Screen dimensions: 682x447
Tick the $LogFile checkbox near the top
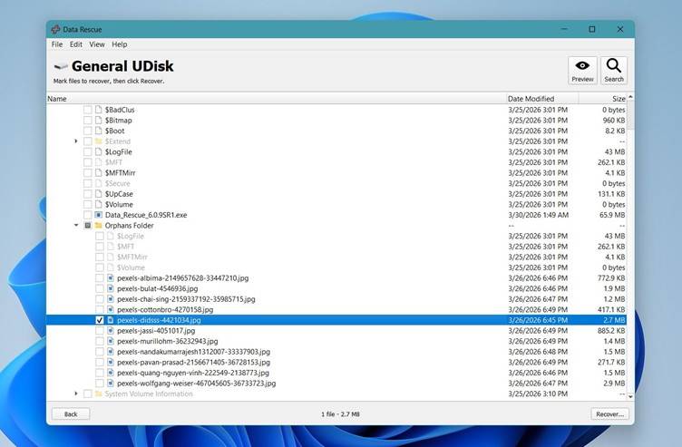tap(88, 151)
